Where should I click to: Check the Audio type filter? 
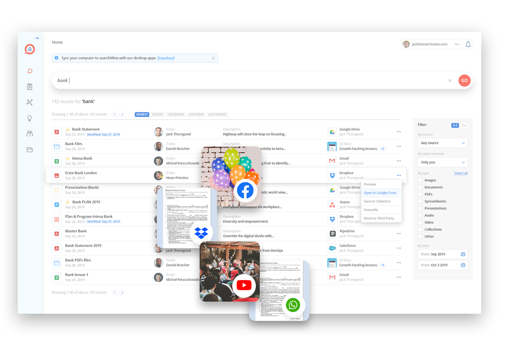click(420, 215)
